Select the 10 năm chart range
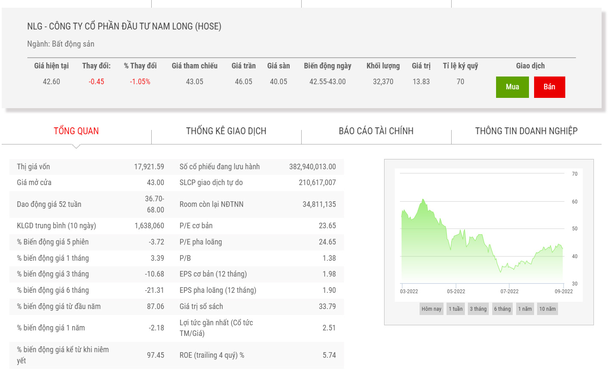 click(x=547, y=309)
